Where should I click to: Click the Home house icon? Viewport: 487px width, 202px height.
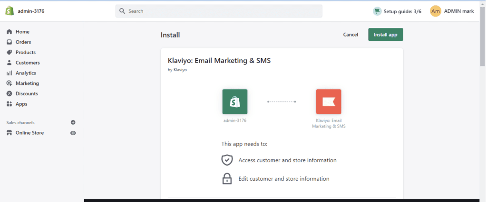point(10,32)
